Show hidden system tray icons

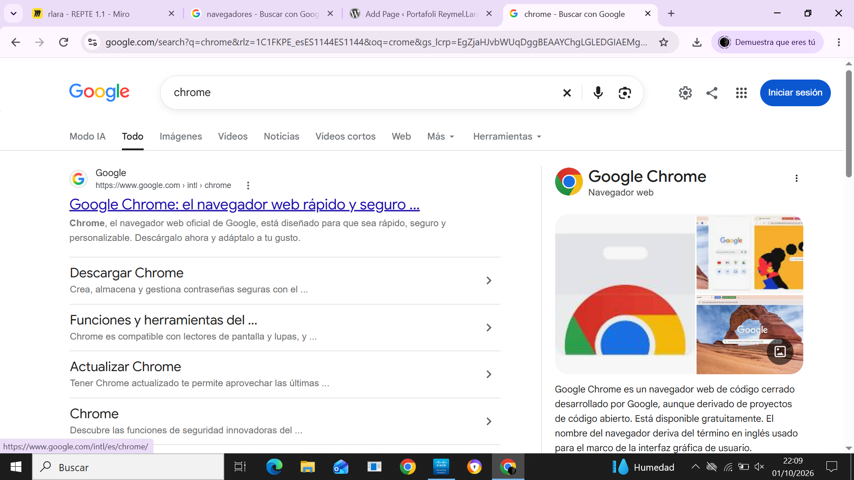[695, 467]
